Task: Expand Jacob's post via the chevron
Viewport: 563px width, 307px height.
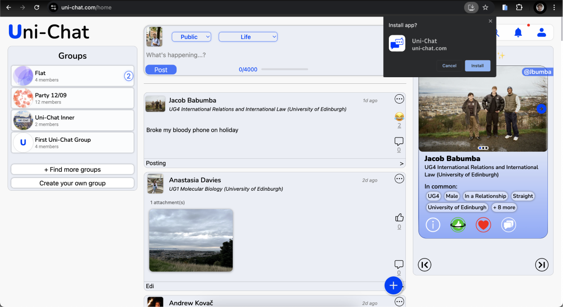Action: click(x=401, y=163)
